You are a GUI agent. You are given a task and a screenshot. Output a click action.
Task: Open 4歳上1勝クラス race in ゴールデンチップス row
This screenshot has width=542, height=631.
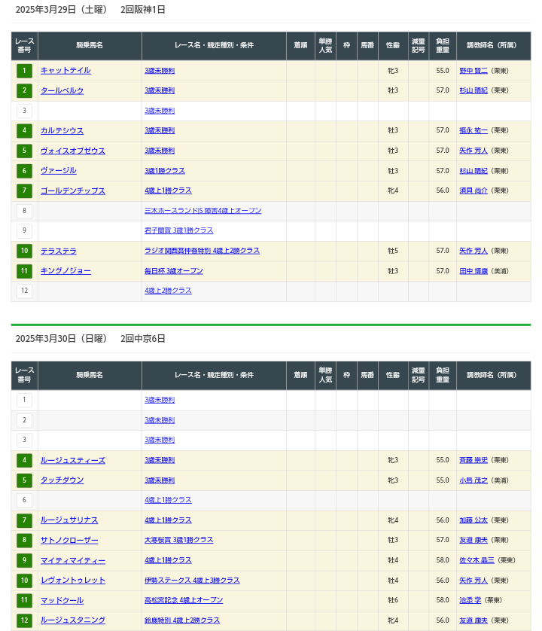tap(168, 191)
